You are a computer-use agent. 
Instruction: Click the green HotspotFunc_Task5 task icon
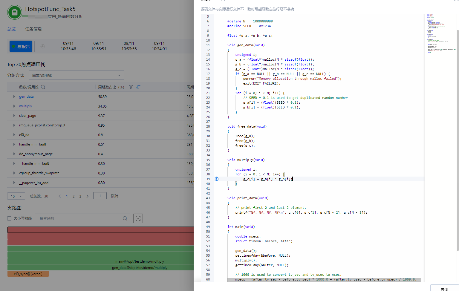click(14, 12)
